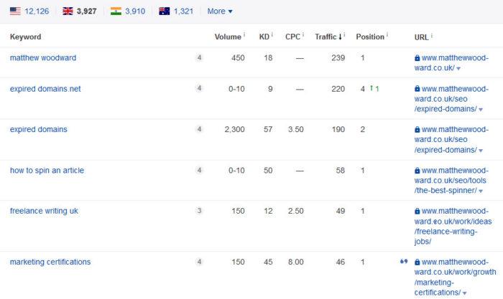Click the URL column info icon

pos(432,35)
